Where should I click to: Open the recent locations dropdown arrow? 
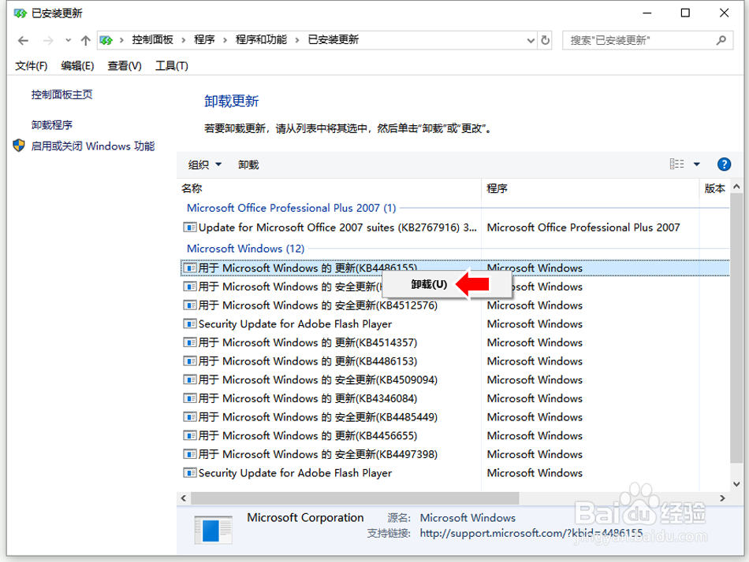[x=69, y=41]
